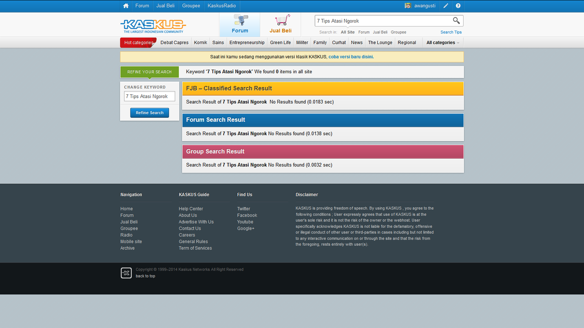The height and width of the screenshot is (328, 584).
Task: Open Green Life category
Action: point(280,42)
